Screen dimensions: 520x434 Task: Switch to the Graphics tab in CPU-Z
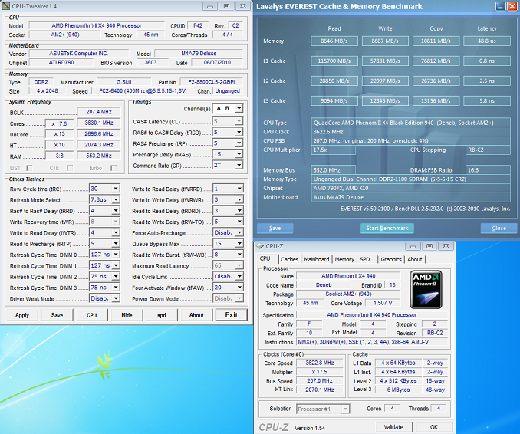(391, 259)
